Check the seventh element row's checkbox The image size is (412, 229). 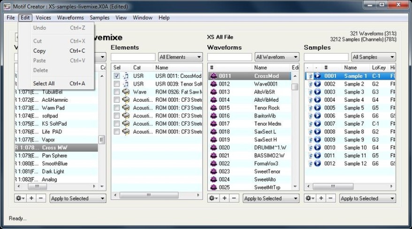pos(117,124)
